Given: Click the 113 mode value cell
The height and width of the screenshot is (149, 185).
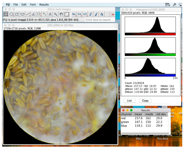Looking at the screenshot, I should [148, 126].
